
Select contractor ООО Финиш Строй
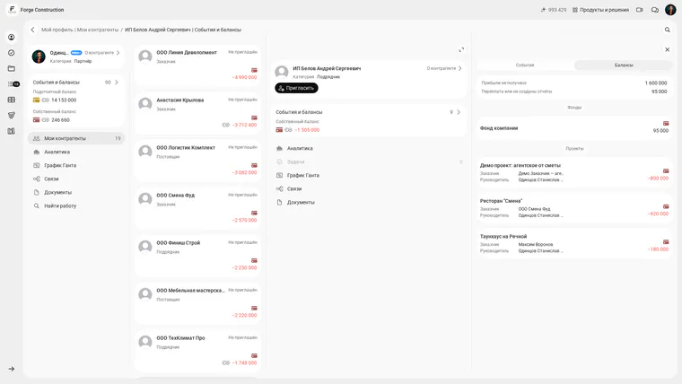coord(197,256)
